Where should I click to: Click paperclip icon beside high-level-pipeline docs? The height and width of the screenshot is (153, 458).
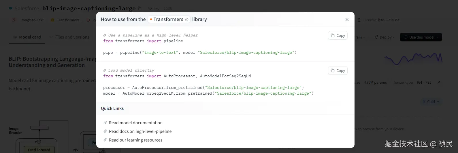pos(105,131)
